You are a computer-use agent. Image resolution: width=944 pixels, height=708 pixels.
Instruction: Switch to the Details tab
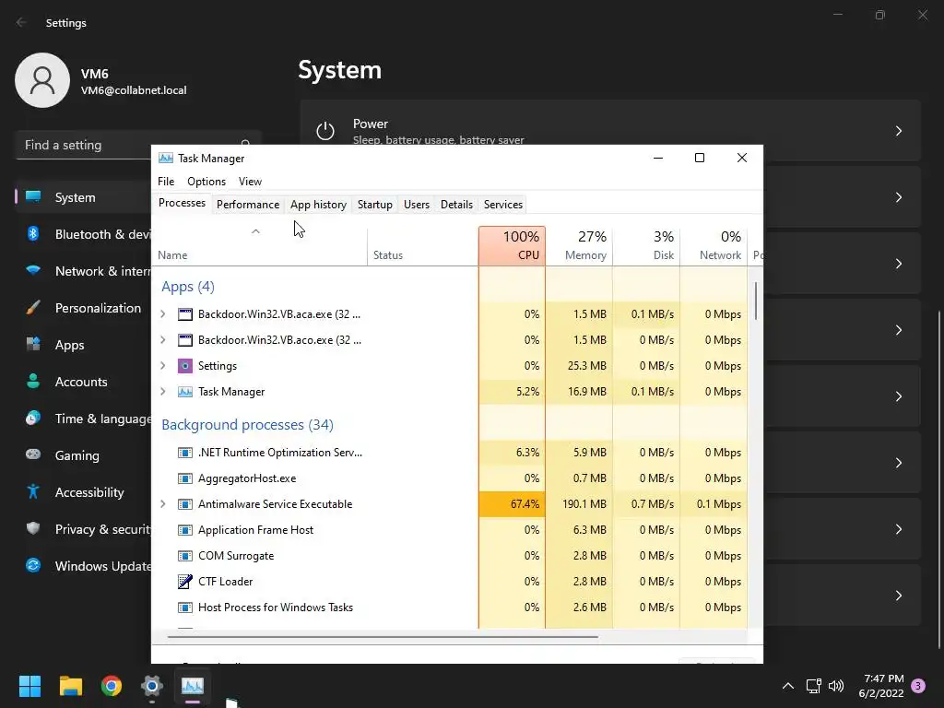pos(456,205)
